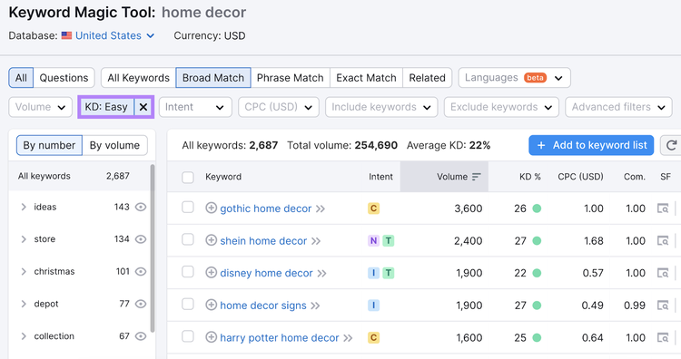The image size is (681, 359).
Task: Click Add to keyword list button
Action: (591, 145)
